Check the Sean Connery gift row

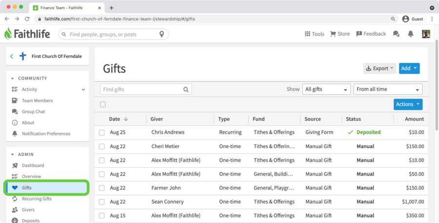pos(102,202)
